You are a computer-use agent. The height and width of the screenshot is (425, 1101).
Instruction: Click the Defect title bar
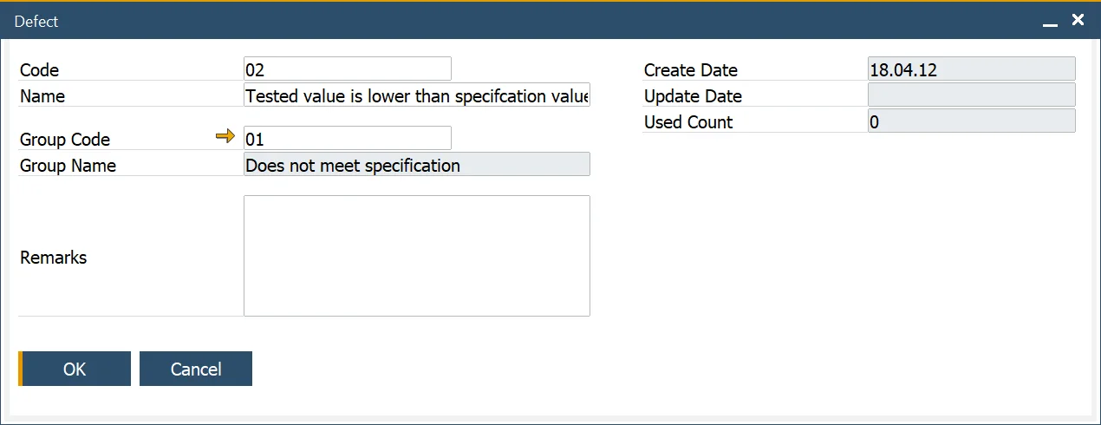pos(520,21)
